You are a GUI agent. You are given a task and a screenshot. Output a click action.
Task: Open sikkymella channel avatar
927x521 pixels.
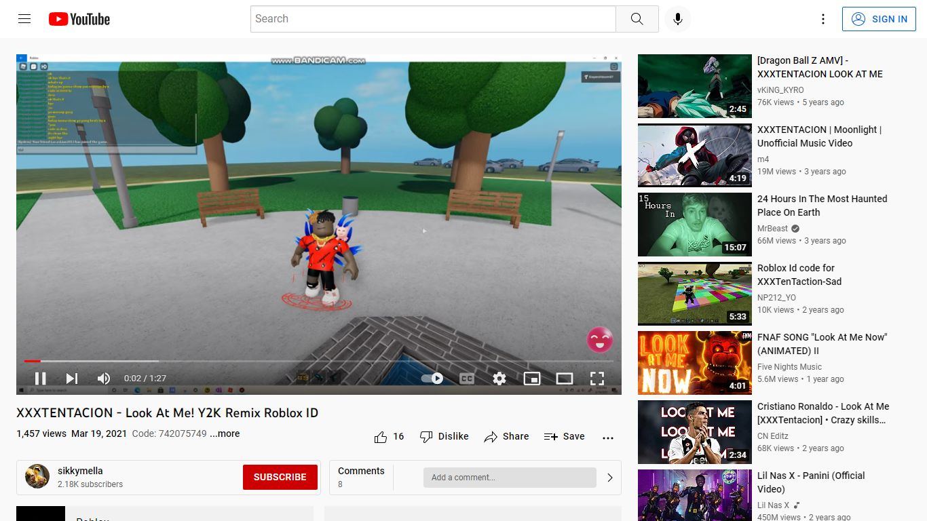[x=37, y=477]
